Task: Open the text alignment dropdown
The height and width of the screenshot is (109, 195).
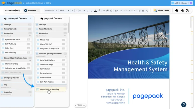Action: point(116,10)
